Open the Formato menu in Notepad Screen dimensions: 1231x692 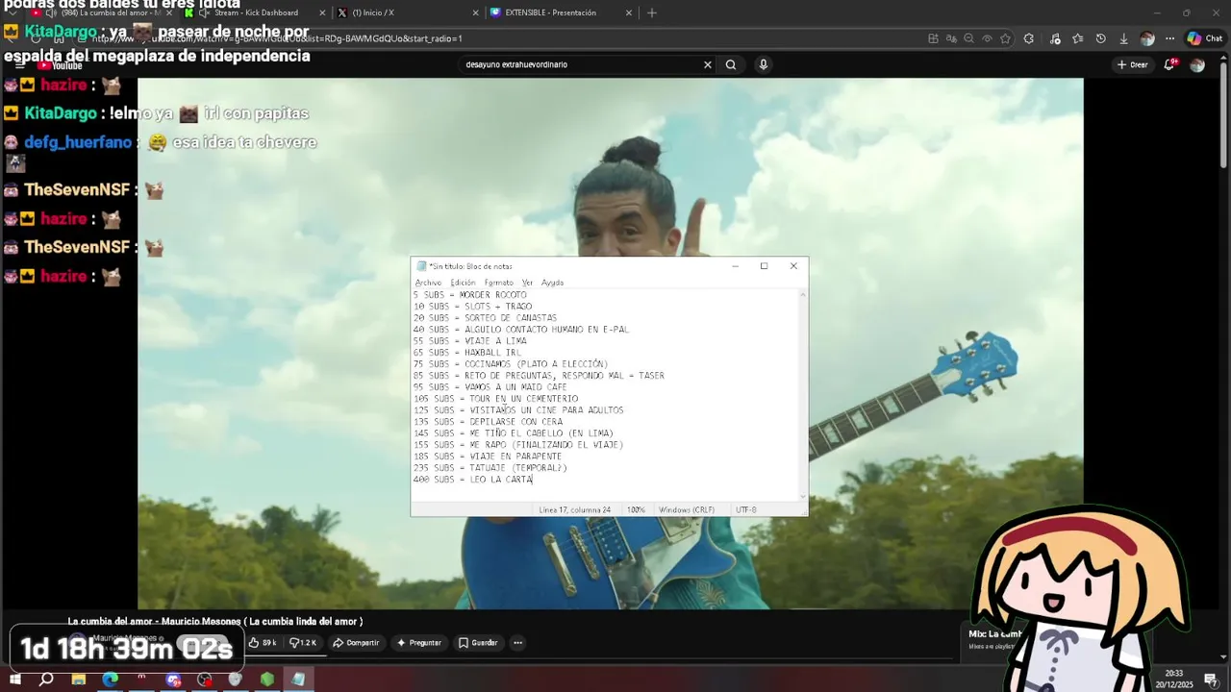498,283
